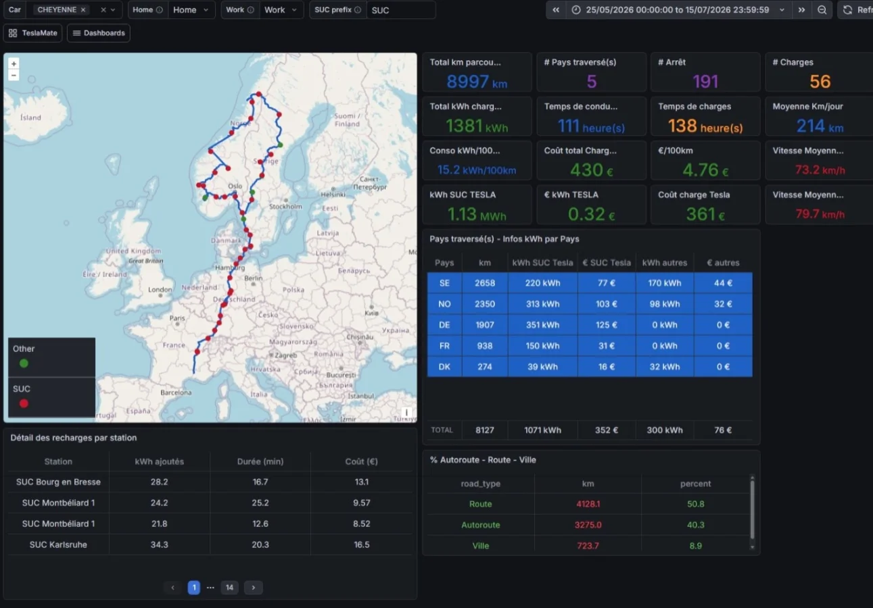Screen dimensions: 873x608
Task: Open the kWh SUC TESLA panel title
Action: pos(463,195)
